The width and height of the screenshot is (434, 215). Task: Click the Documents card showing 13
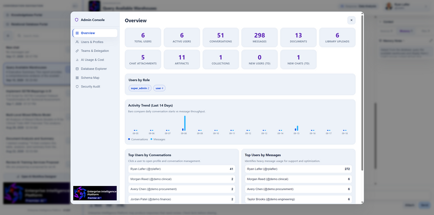coord(299,38)
